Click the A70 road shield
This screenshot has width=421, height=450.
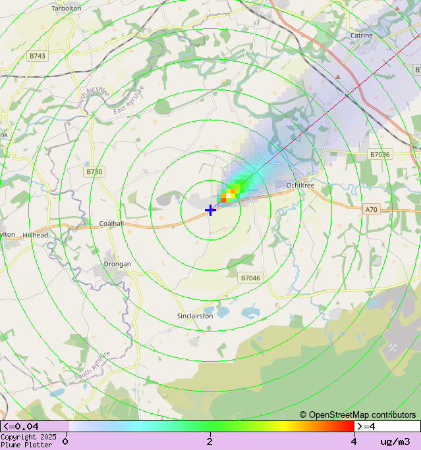pos(371,209)
